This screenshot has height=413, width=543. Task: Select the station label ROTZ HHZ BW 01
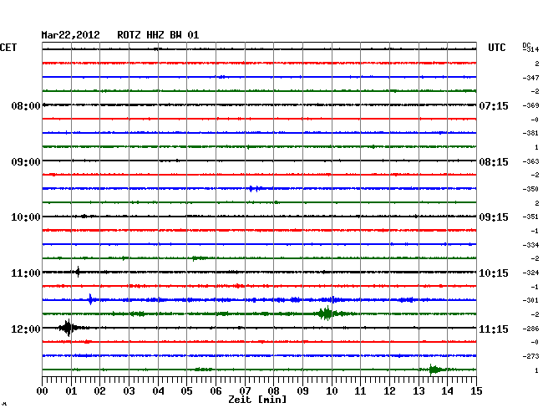click(x=158, y=35)
